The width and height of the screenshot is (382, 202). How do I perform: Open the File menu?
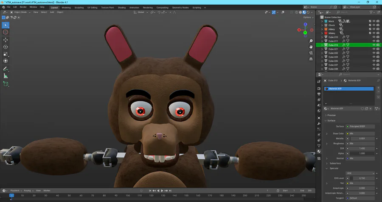[x=8, y=7]
